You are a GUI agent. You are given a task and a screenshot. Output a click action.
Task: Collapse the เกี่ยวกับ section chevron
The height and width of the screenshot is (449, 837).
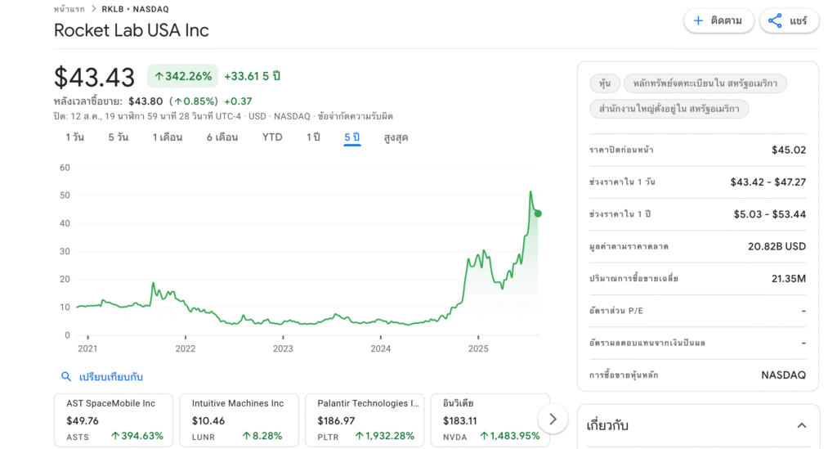click(x=801, y=425)
